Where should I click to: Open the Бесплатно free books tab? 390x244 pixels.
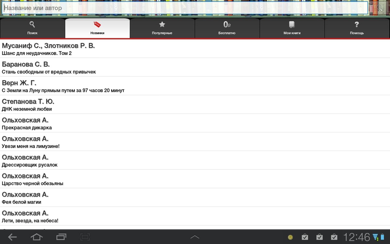click(x=227, y=28)
